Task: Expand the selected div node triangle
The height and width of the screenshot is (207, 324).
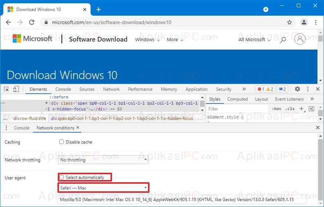Action: click(47, 103)
